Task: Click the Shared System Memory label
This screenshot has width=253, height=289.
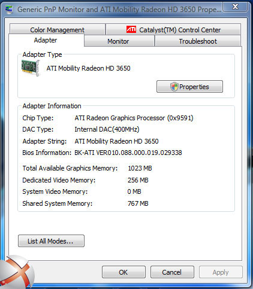Action: click(x=58, y=203)
